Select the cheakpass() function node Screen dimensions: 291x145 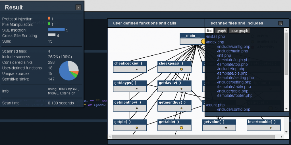pos(174,64)
